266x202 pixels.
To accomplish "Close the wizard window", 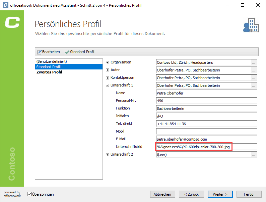I will 258,5.
